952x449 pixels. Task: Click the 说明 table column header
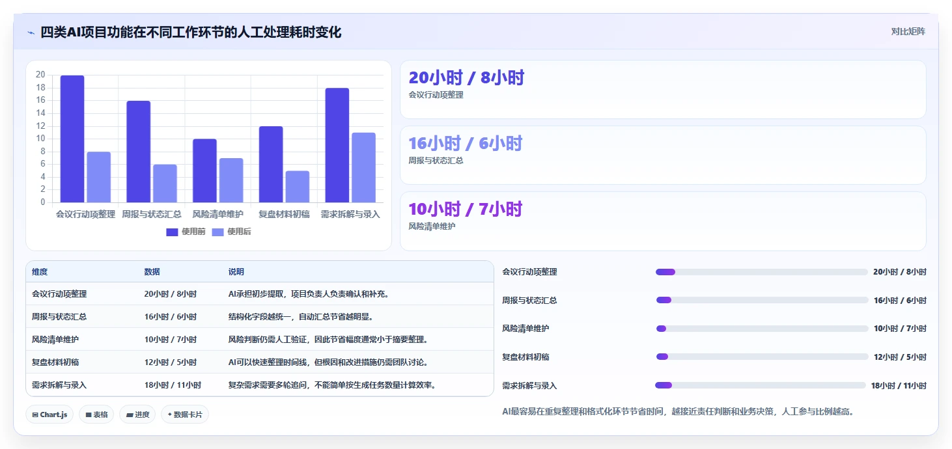(236, 272)
